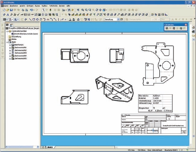196x152 pixels.
Task: Collapse the Blatt1 tree node
Action: click(x=7, y=42)
